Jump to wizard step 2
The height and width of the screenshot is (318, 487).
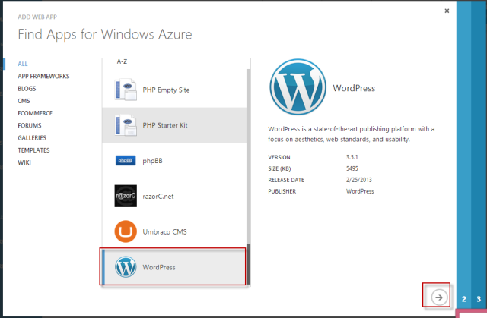pyautogui.click(x=463, y=299)
